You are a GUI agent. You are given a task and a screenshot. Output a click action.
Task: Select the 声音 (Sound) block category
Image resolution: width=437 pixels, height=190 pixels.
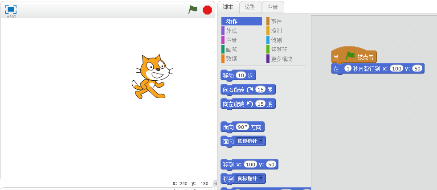coord(231,40)
